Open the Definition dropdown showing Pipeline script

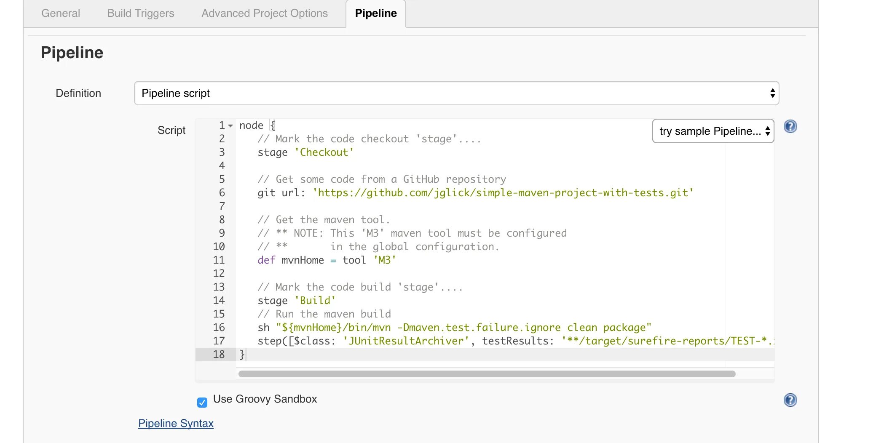[456, 93]
